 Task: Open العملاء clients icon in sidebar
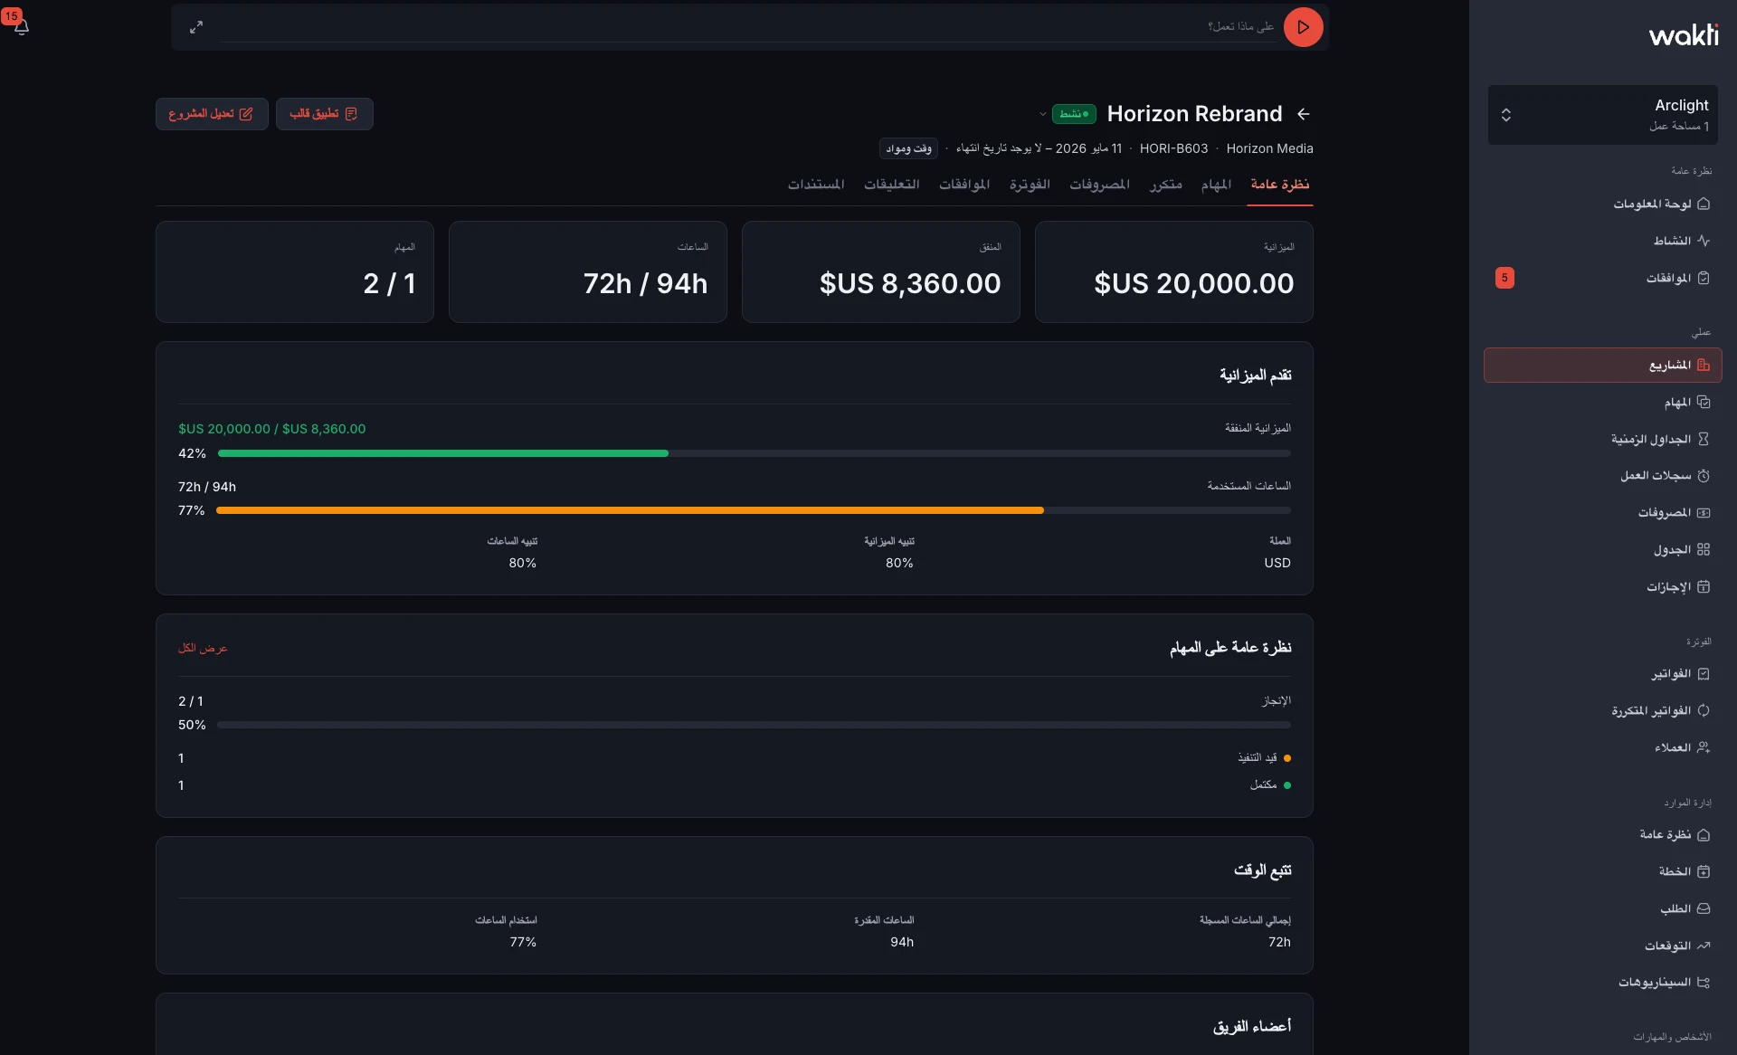tap(1704, 747)
